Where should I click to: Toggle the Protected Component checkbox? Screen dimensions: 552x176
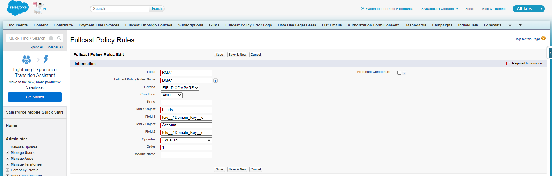tap(399, 73)
